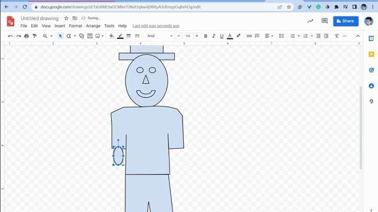Open the border color picker
The height and width of the screenshot is (212, 378).
(x=120, y=36)
